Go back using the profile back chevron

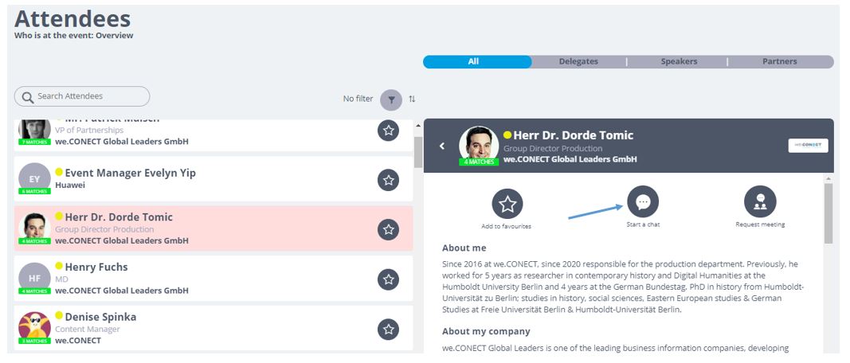tap(442, 146)
